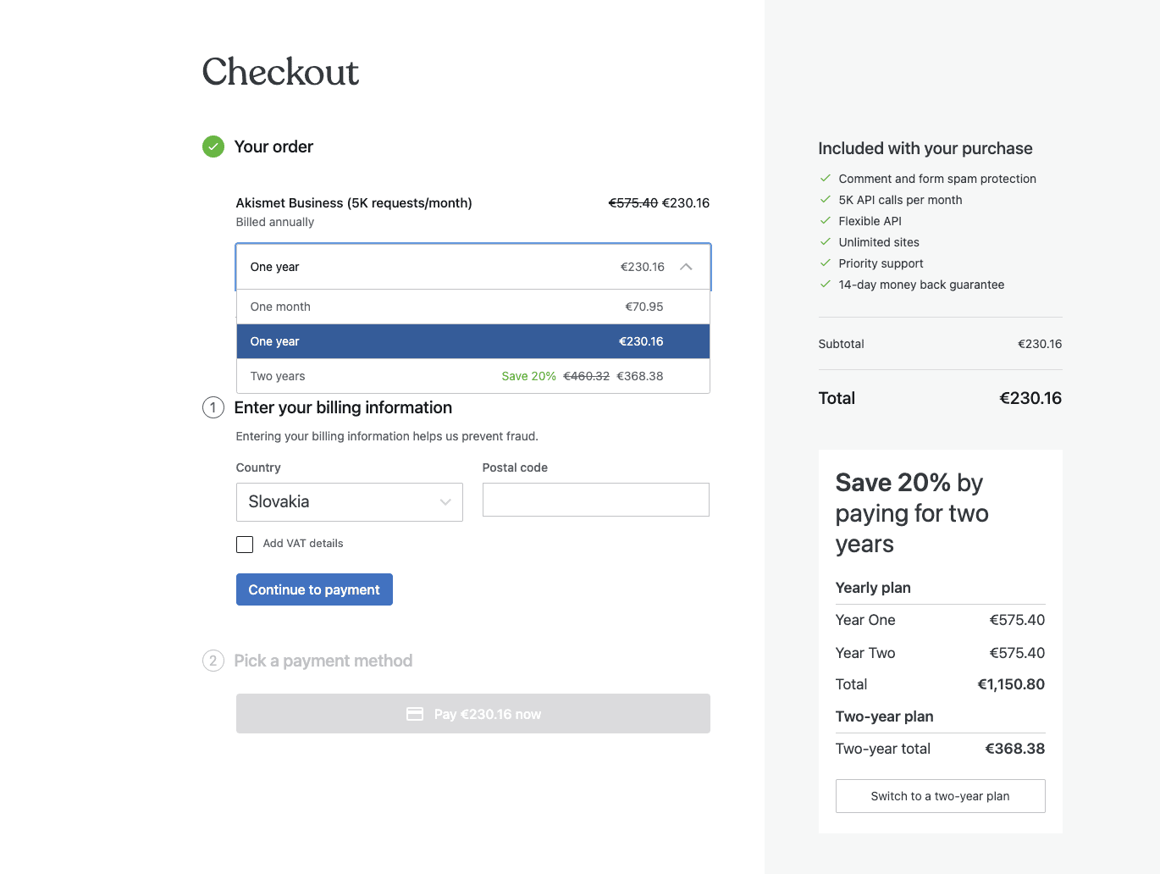Click the step 2 circle number icon
The width and height of the screenshot is (1160, 874).
pos(213,661)
